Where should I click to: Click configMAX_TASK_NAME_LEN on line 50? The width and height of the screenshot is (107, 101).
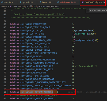coord(35,43)
